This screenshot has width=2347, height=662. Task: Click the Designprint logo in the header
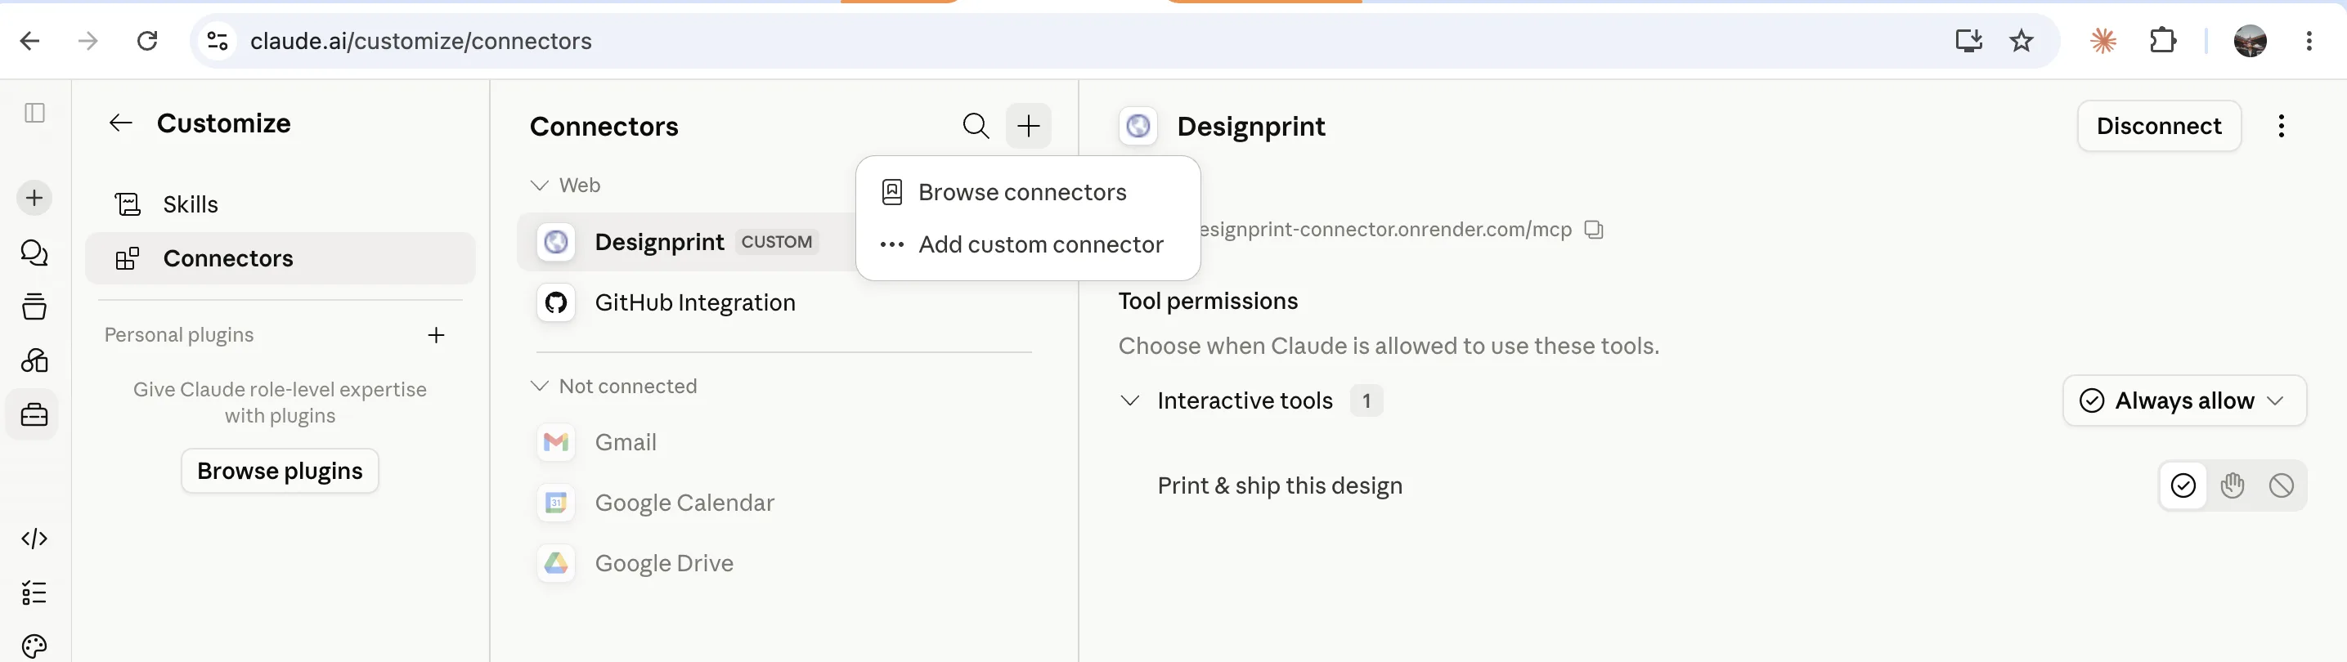(1138, 126)
